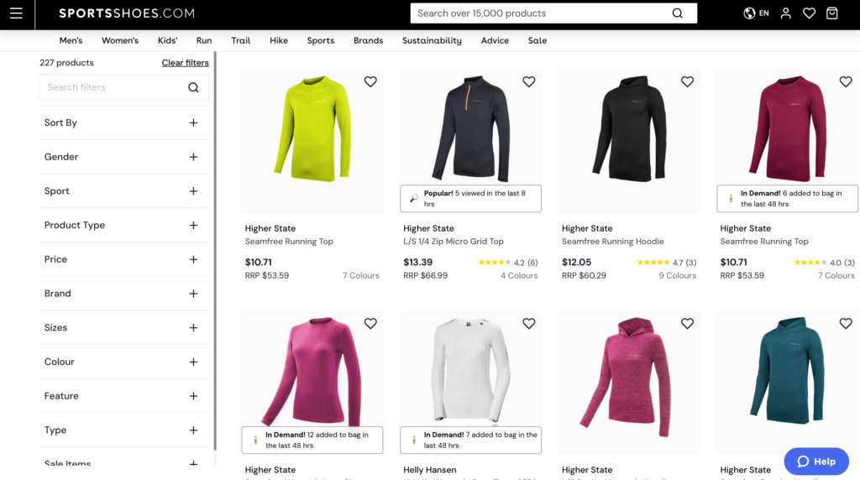Image resolution: width=860 pixels, height=480 pixels.
Task: Open the Kids' menu
Action: click(x=167, y=40)
